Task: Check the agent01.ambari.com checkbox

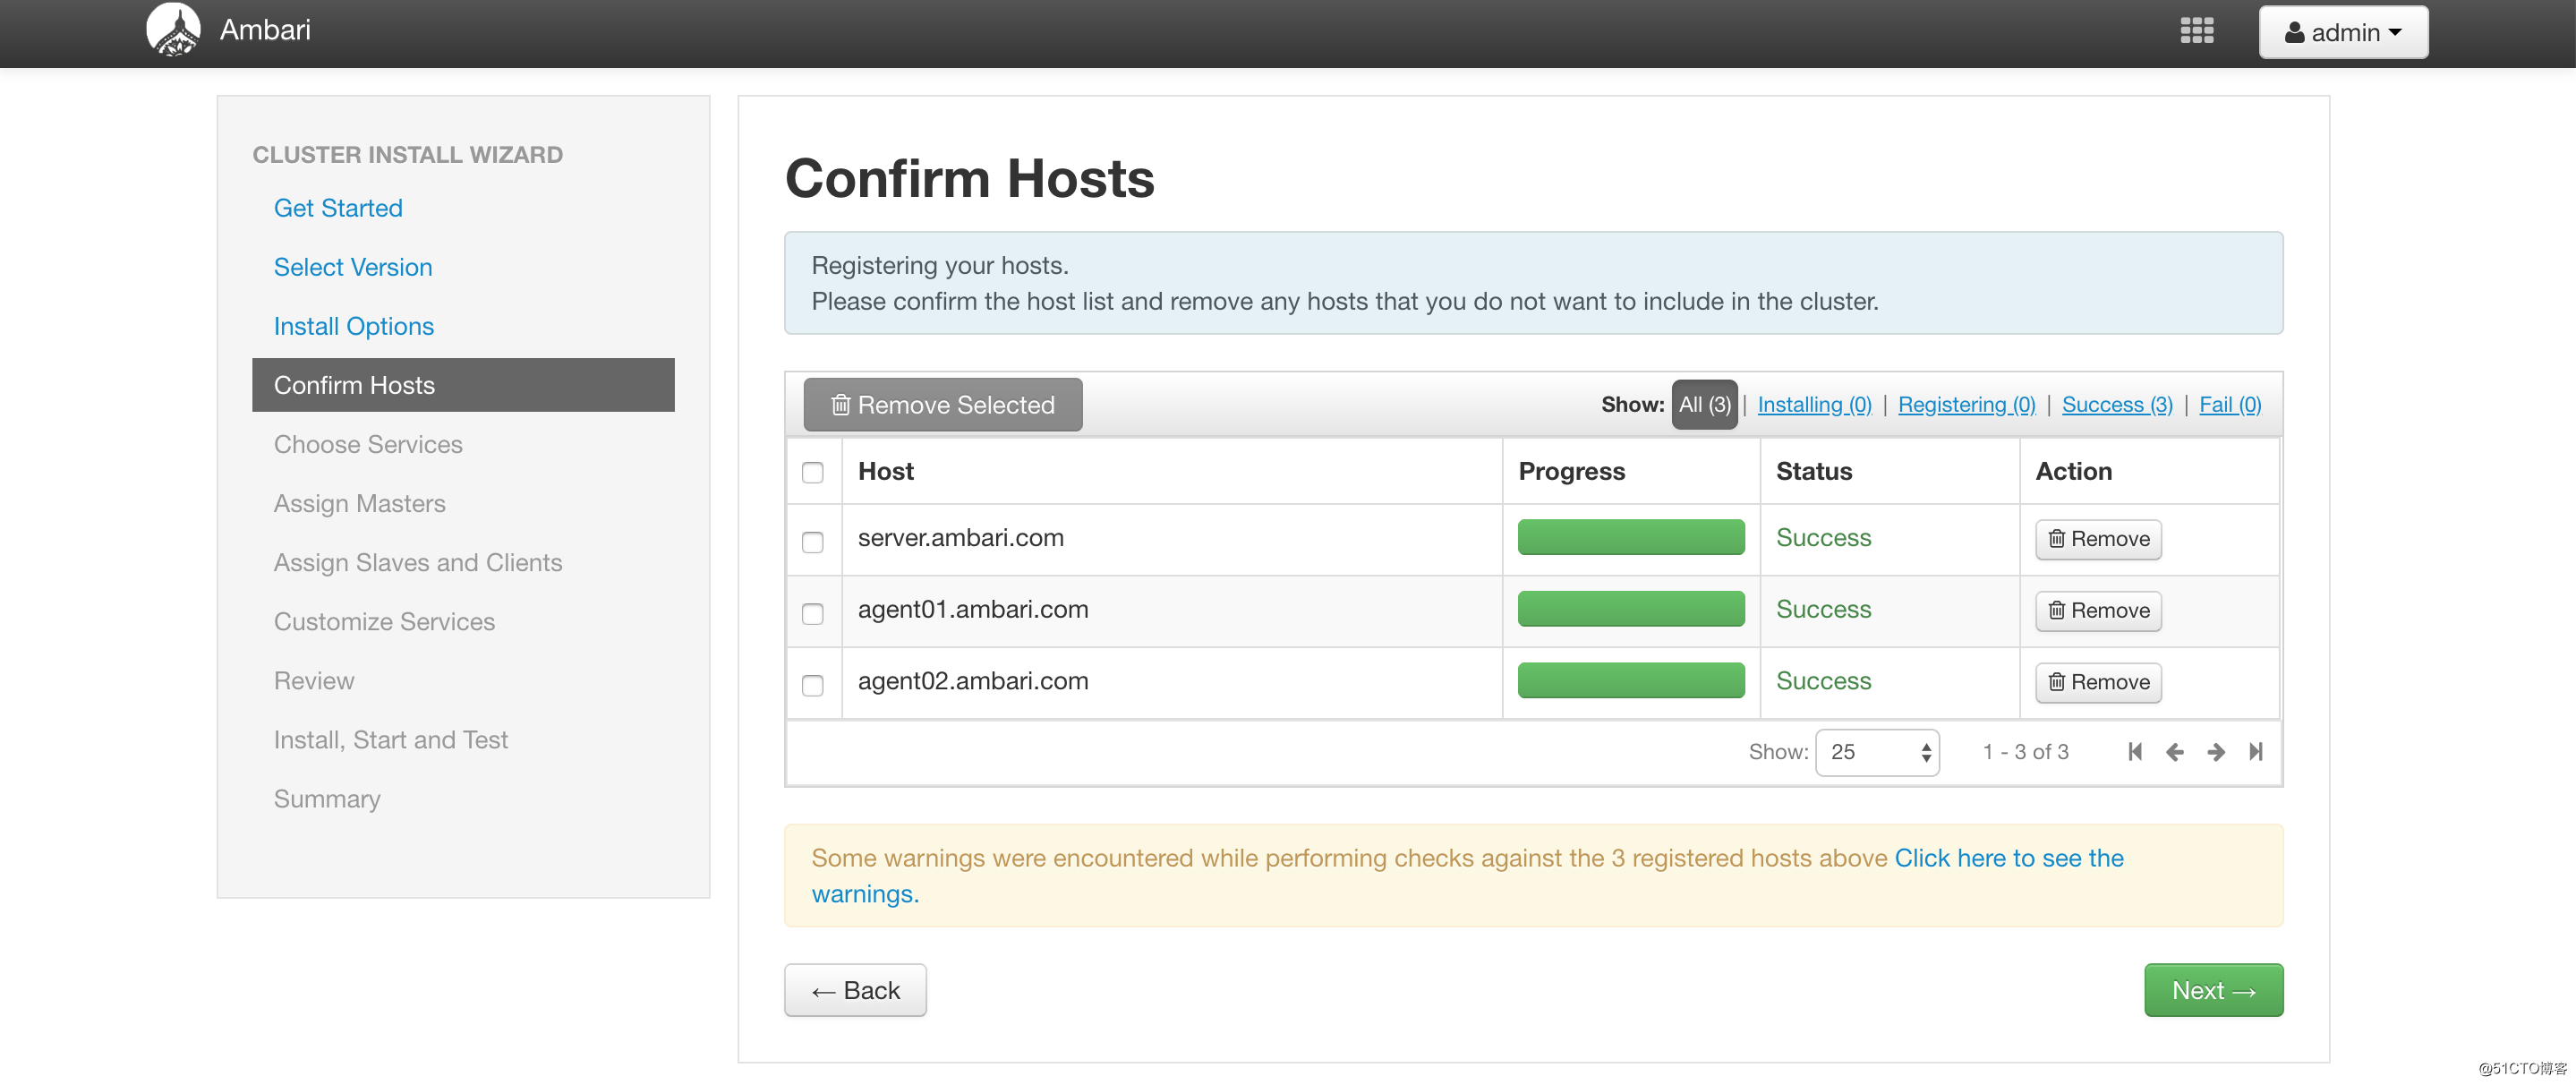Action: tap(813, 614)
